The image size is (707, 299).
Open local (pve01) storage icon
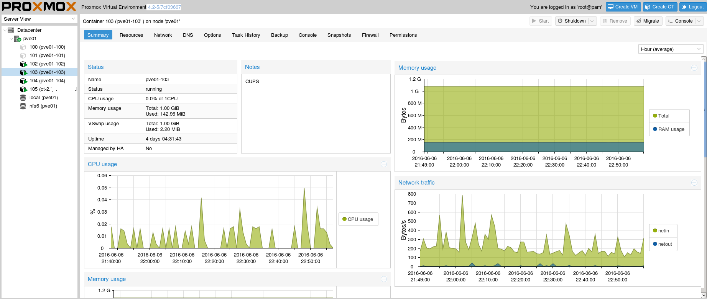pyautogui.click(x=23, y=98)
